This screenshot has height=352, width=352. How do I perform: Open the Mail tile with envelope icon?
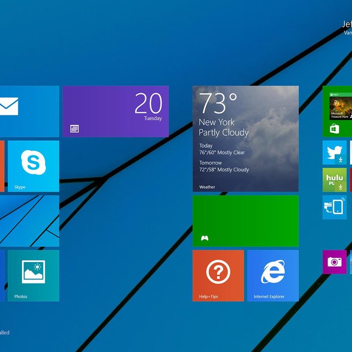(29, 111)
